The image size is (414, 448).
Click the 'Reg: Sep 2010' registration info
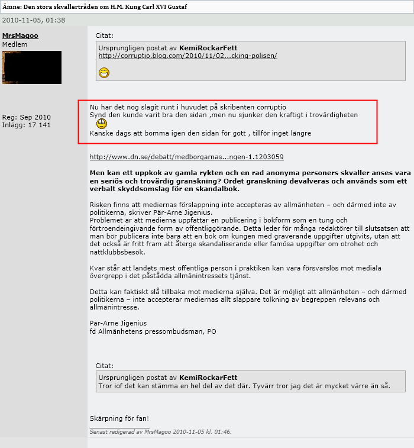point(26,117)
